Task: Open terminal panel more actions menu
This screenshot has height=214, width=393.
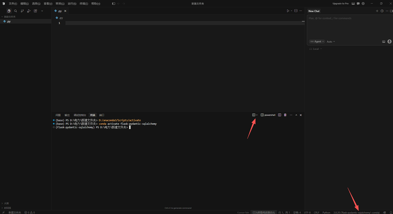Action: click(x=291, y=115)
